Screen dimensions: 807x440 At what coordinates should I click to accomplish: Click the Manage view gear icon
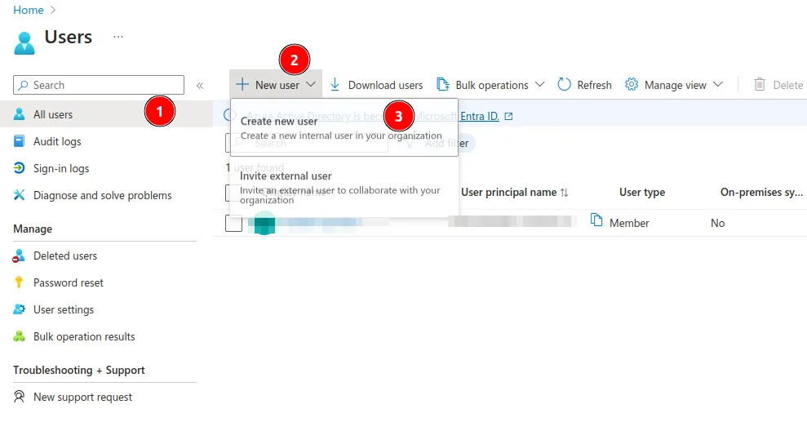coord(632,85)
